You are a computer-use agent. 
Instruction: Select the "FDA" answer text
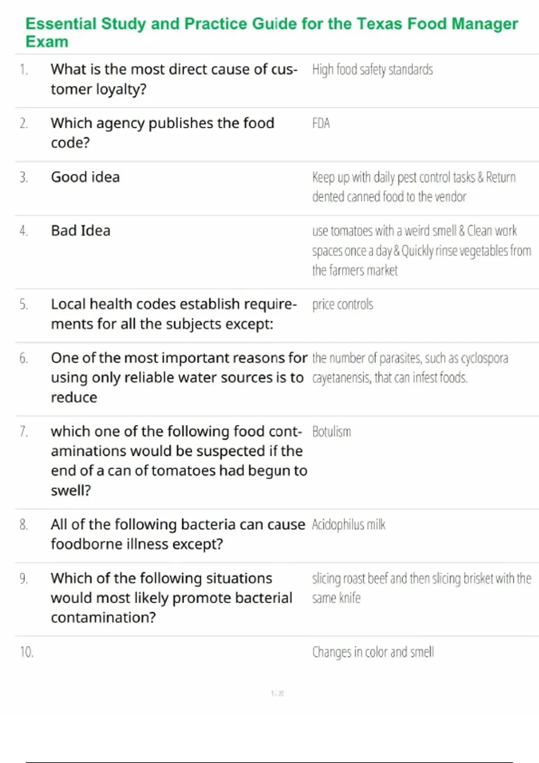[x=321, y=123]
